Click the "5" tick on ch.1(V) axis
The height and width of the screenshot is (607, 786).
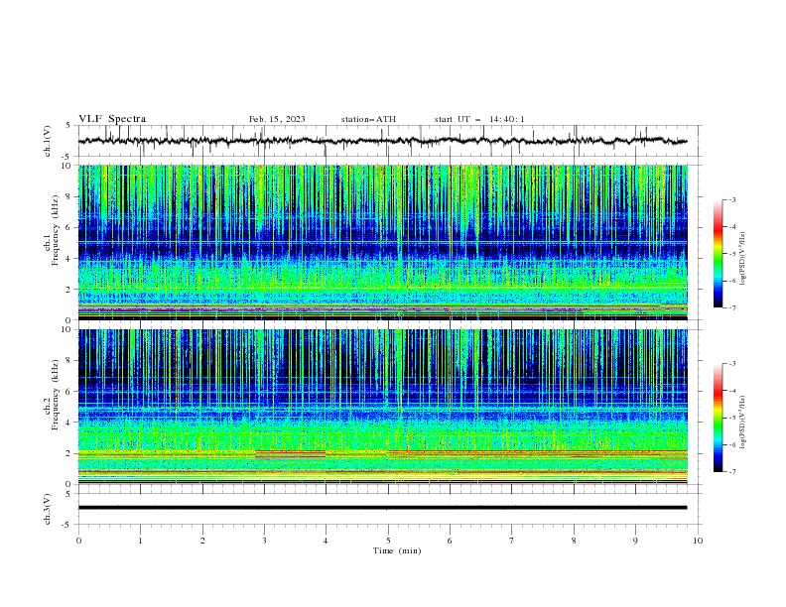pyautogui.click(x=67, y=126)
